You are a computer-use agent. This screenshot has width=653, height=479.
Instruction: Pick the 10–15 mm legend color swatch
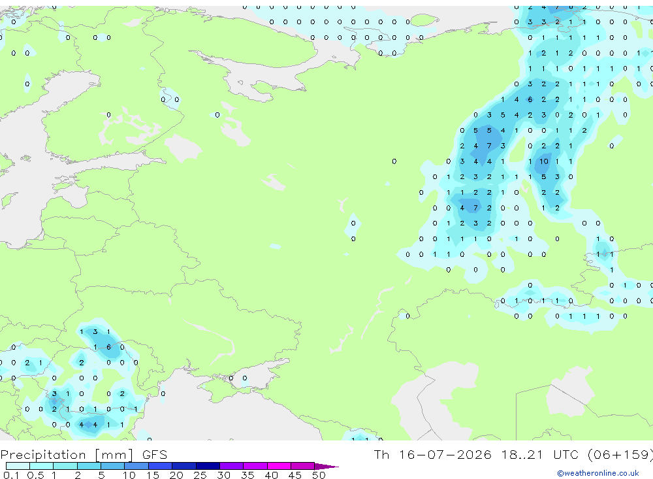136,466
